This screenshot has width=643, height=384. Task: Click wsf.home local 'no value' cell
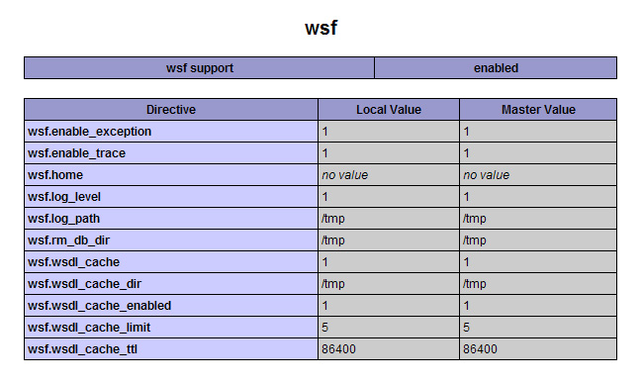(389, 175)
